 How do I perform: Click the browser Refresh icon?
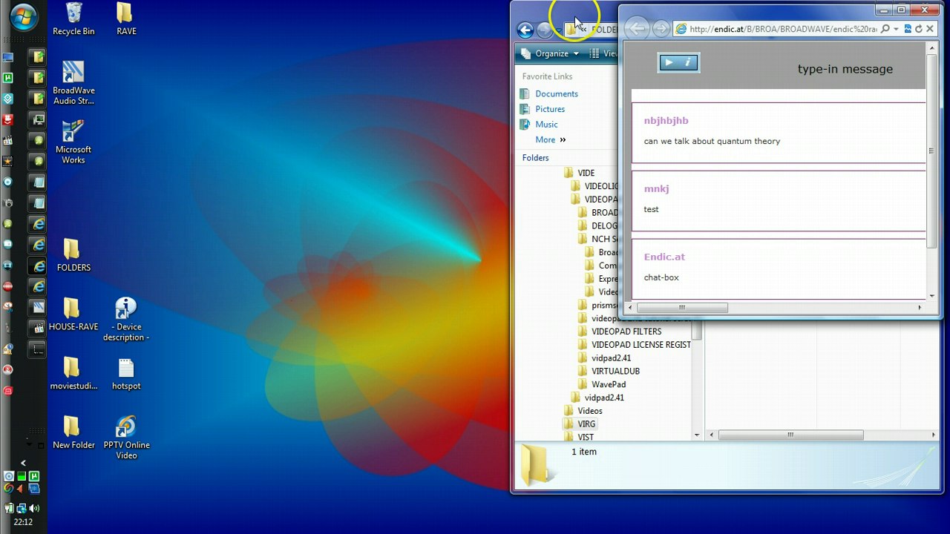(918, 29)
